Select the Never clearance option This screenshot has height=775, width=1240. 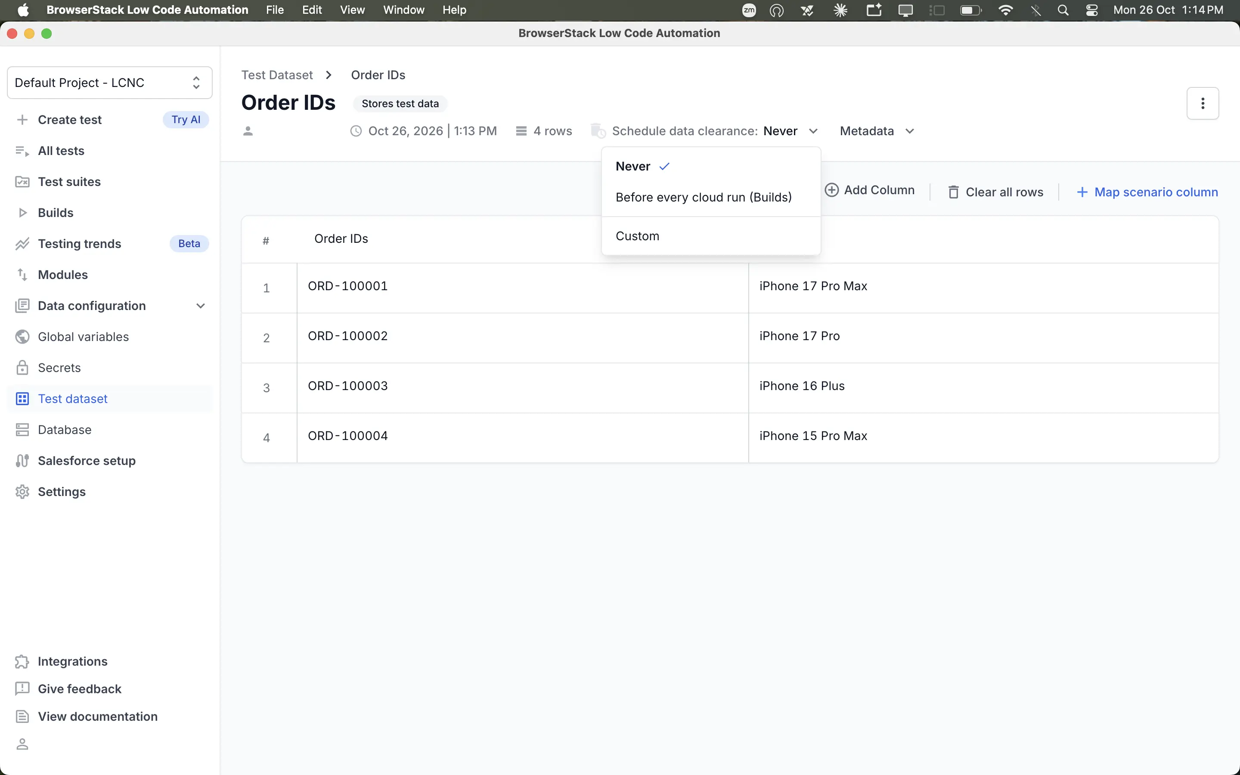(711, 167)
